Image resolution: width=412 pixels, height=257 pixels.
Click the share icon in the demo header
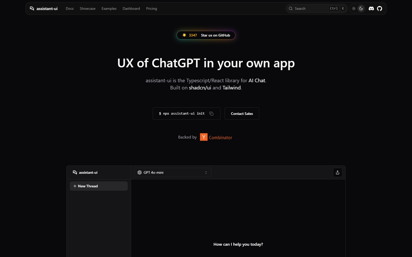tap(338, 172)
